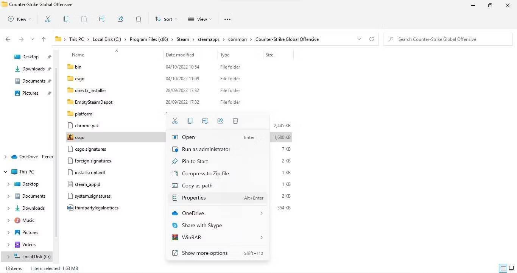Unpin Downloads from Quick access
Image resolution: width=517 pixels, height=273 pixels.
49,69
